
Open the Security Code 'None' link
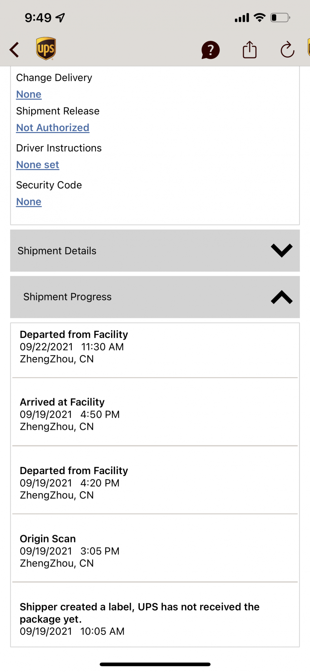(29, 202)
